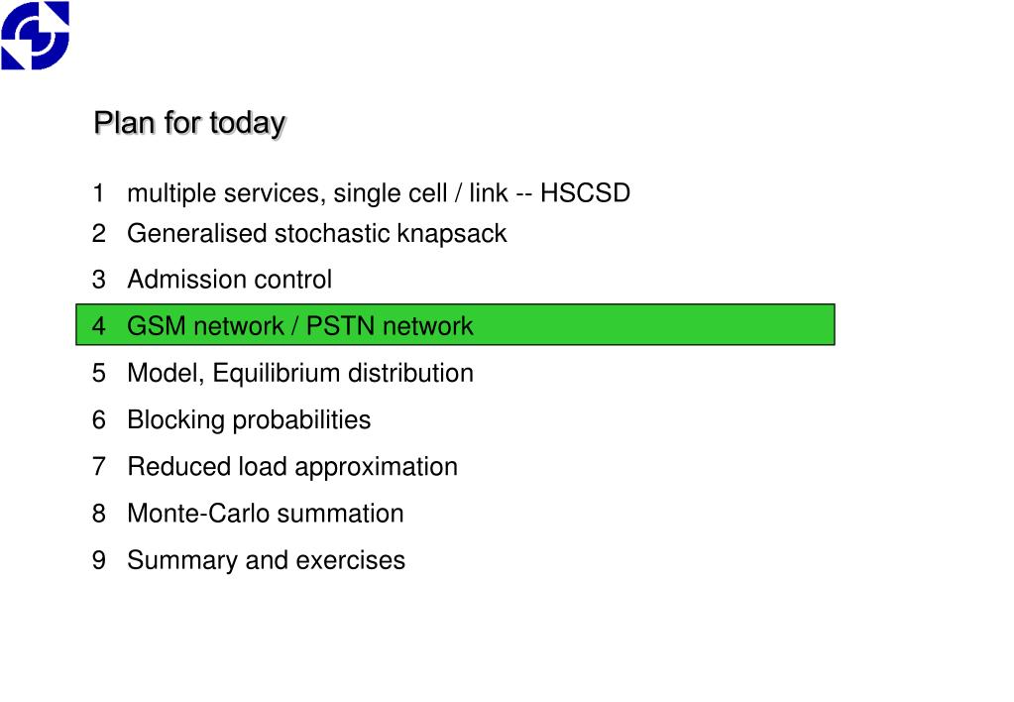The height and width of the screenshot is (702, 1014).
Task: Click 'Model, Equilibrium distribution' item
Action: pyautogui.click(x=300, y=374)
